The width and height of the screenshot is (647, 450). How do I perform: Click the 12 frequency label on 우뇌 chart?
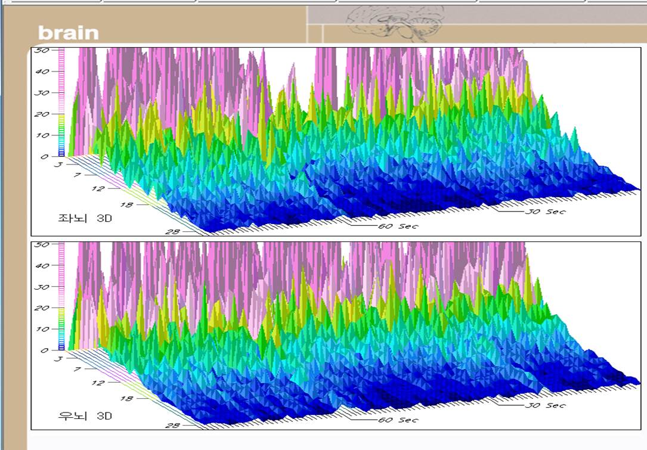tap(98, 383)
